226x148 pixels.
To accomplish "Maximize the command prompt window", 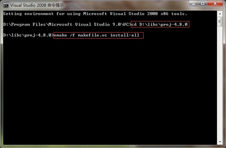I will [x=203, y=4].
